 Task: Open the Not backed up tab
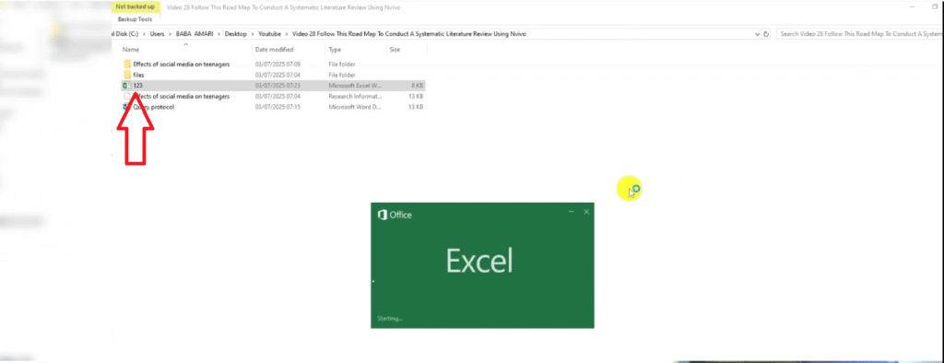coord(136,7)
